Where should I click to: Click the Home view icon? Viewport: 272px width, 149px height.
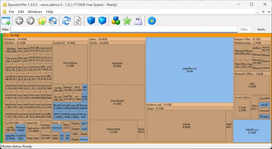click(x=53, y=21)
